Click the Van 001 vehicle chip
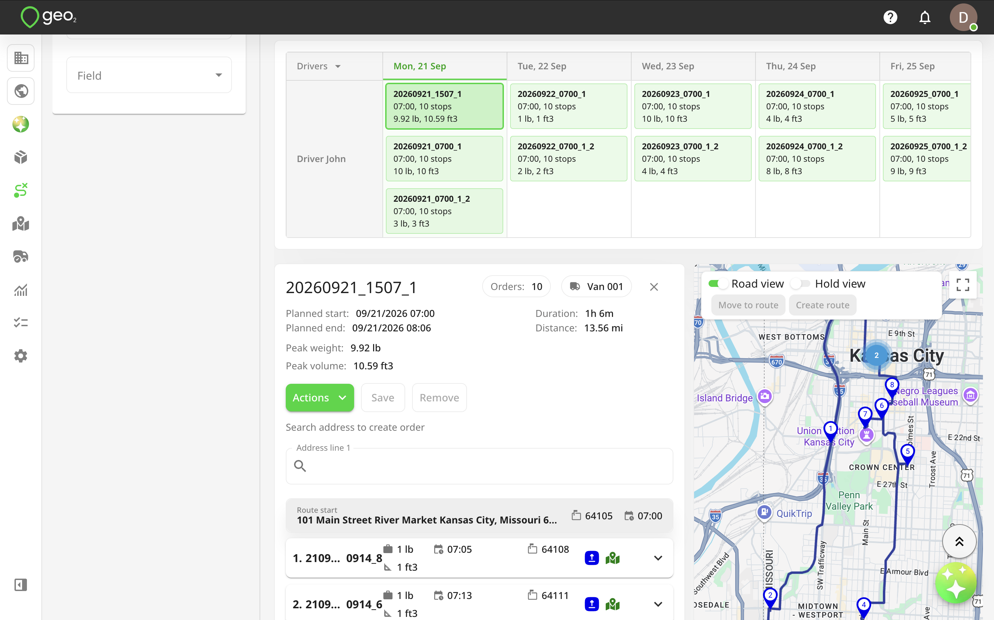Viewport: 994px width, 620px height. click(596, 287)
